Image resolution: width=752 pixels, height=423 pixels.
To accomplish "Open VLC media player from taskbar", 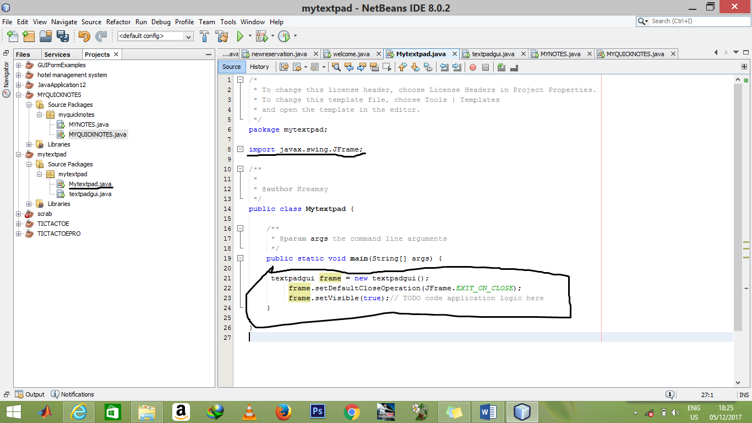I will (249, 412).
